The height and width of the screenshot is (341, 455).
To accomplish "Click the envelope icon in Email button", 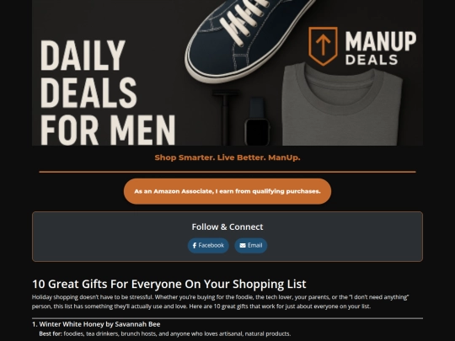I will pos(243,246).
